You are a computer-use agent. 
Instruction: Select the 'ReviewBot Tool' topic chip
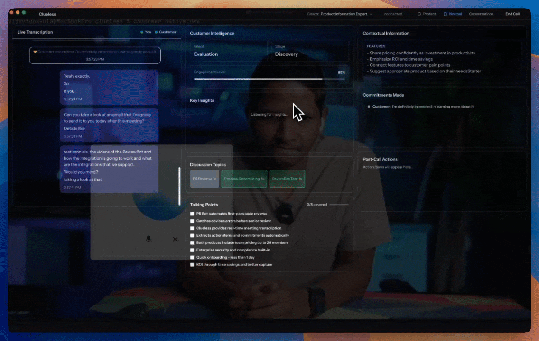[287, 179]
